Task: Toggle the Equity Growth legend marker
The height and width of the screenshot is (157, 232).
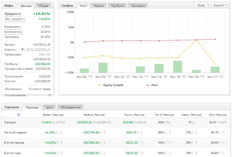Action: [x=100, y=85]
